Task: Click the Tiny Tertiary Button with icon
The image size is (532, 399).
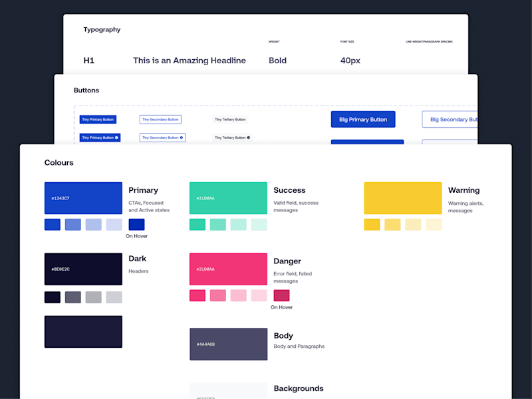Action: click(232, 138)
